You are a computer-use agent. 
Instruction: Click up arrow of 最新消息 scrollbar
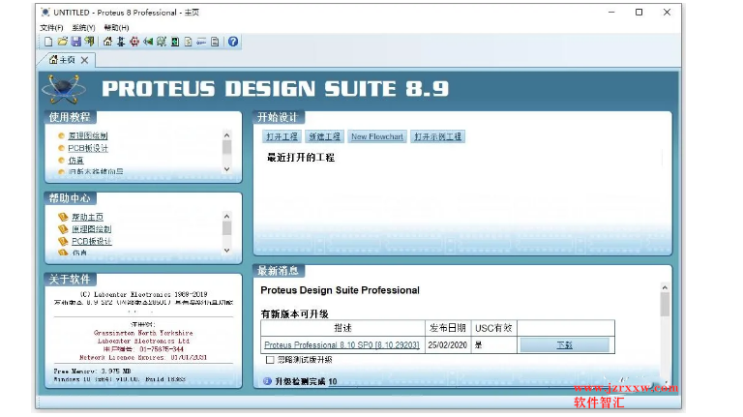pos(665,287)
